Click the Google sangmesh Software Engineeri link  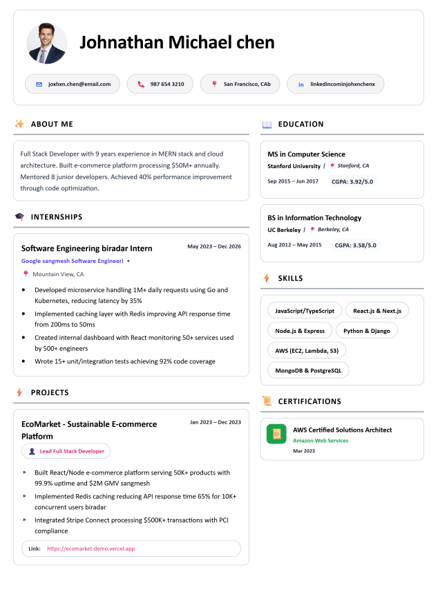[x=72, y=262]
